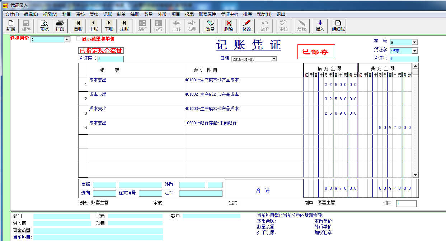Open 明细账 detail ledger icon

click(x=338, y=26)
